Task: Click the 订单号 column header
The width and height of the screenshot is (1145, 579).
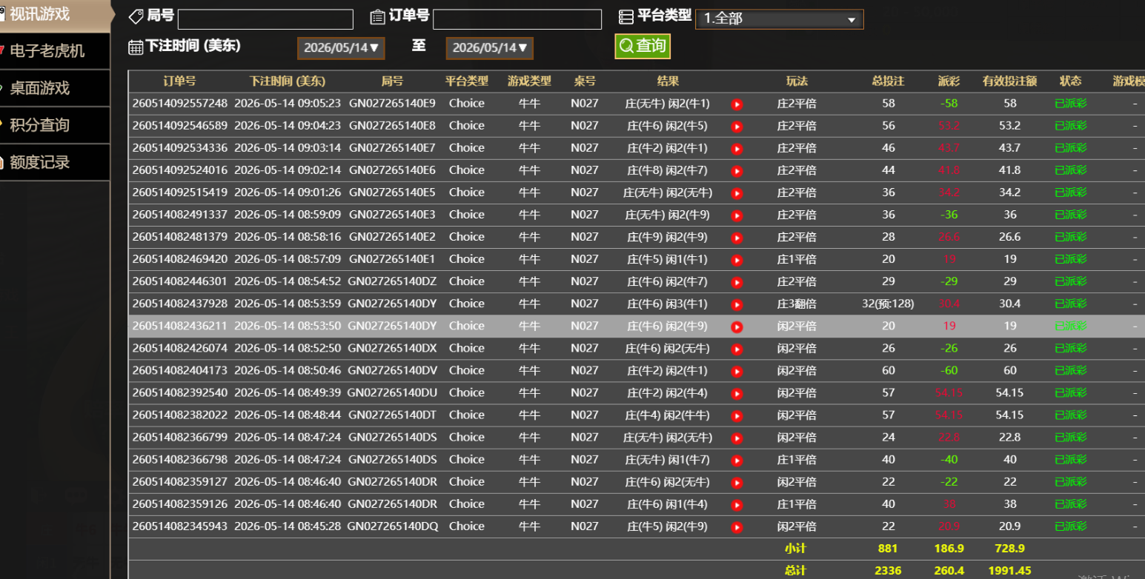Action: click(179, 81)
